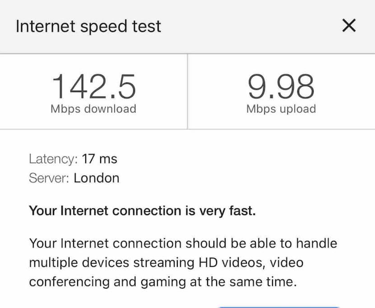This screenshot has height=308, width=375.
Task: Click the word 'multiple' in the description
Action: 53,262
